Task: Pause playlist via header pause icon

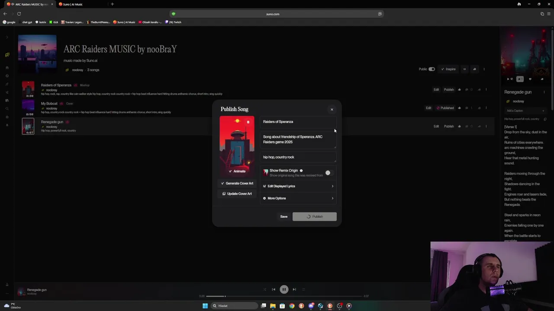Action: tap(464, 69)
